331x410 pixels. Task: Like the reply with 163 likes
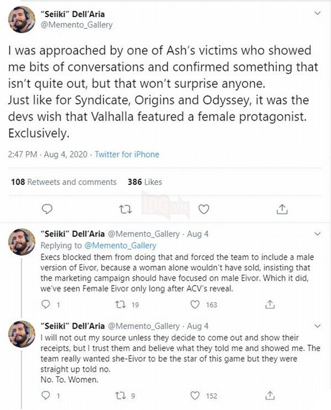(x=194, y=303)
